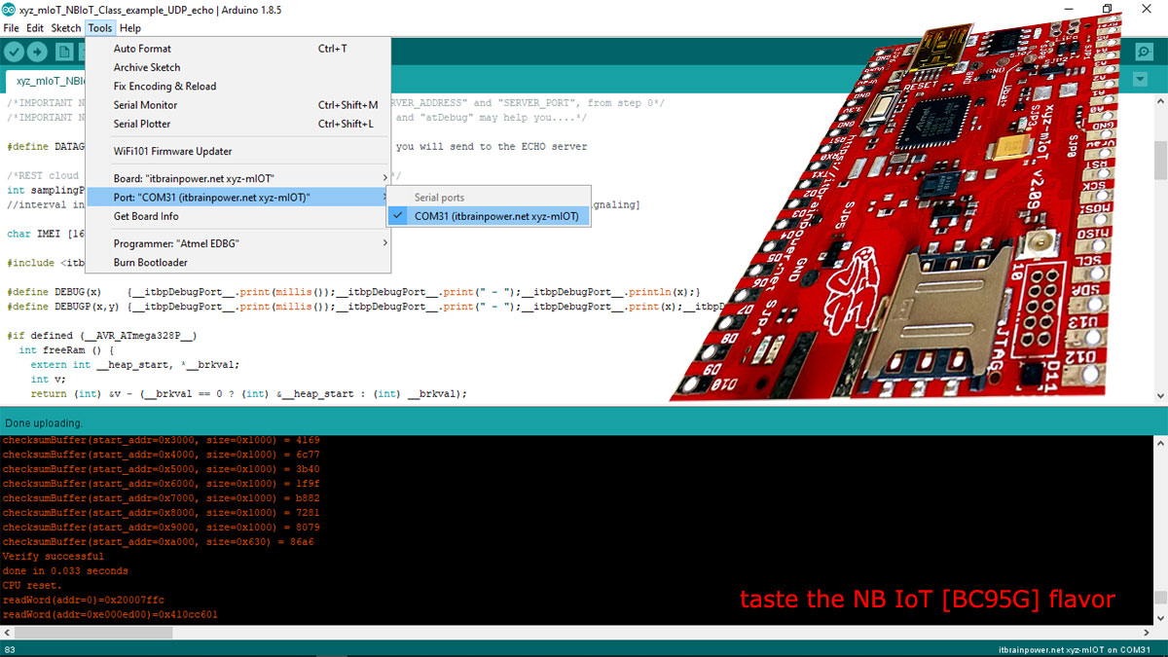Open the File menu

point(11,28)
